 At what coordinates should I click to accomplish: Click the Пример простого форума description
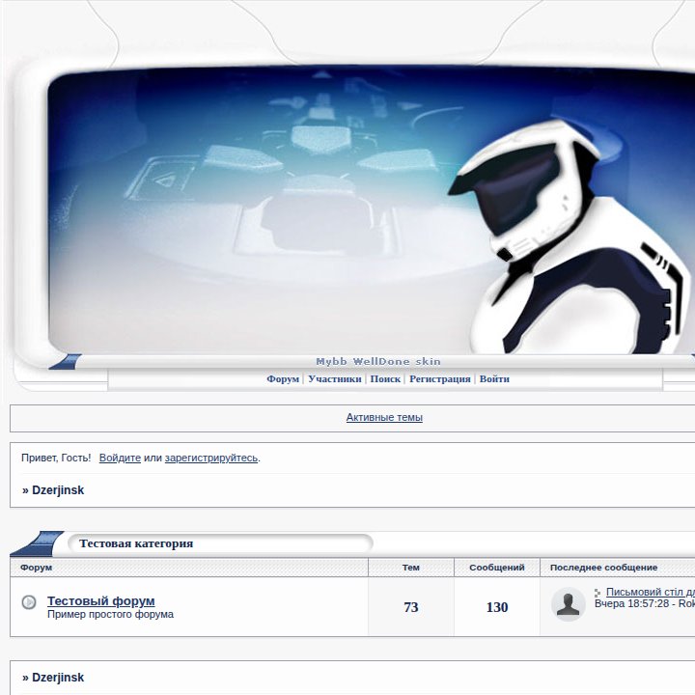[110, 614]
